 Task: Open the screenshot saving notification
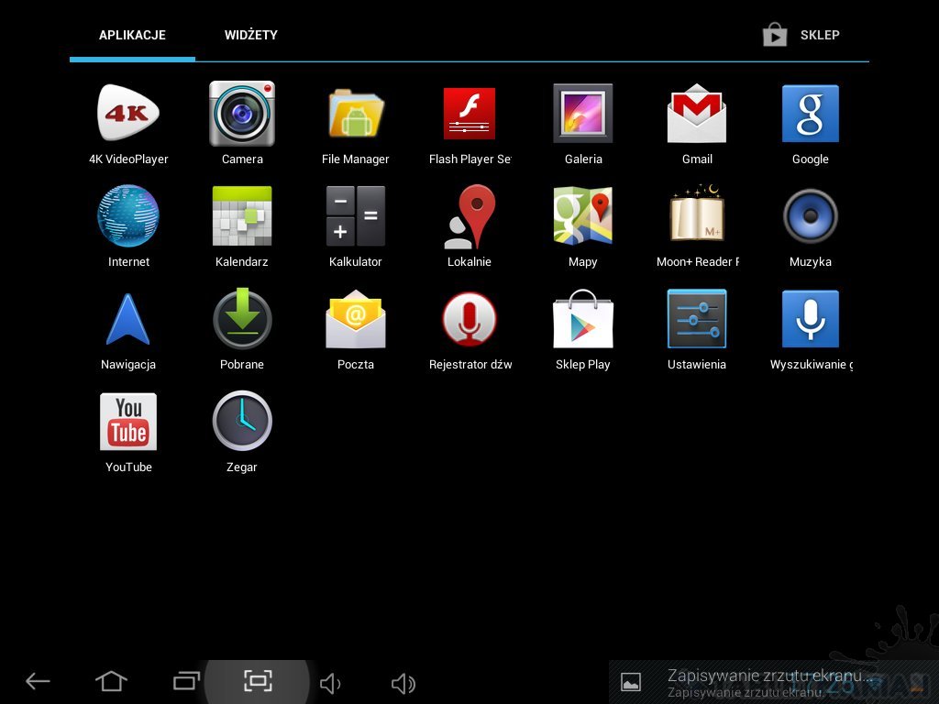761,681
